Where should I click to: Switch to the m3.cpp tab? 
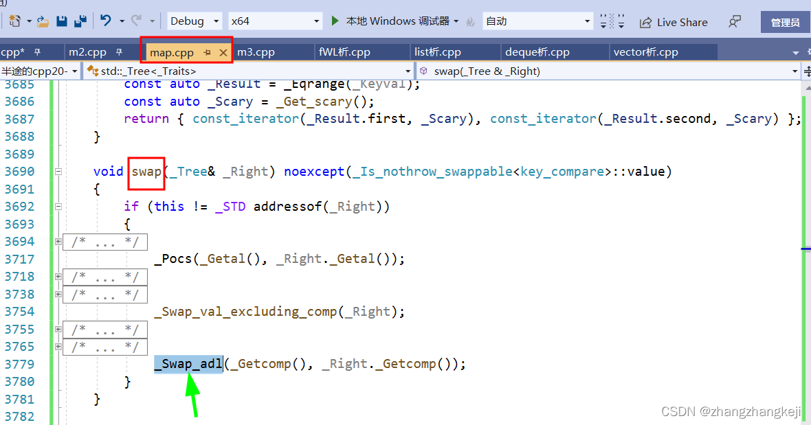[x=256, y=52]
